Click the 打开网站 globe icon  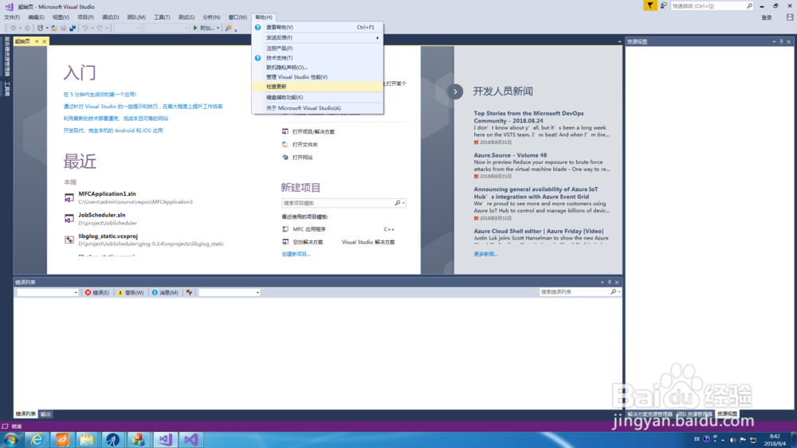point(285,158)
